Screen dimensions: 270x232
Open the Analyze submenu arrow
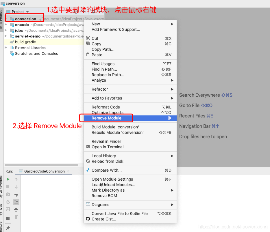point(172,80)
